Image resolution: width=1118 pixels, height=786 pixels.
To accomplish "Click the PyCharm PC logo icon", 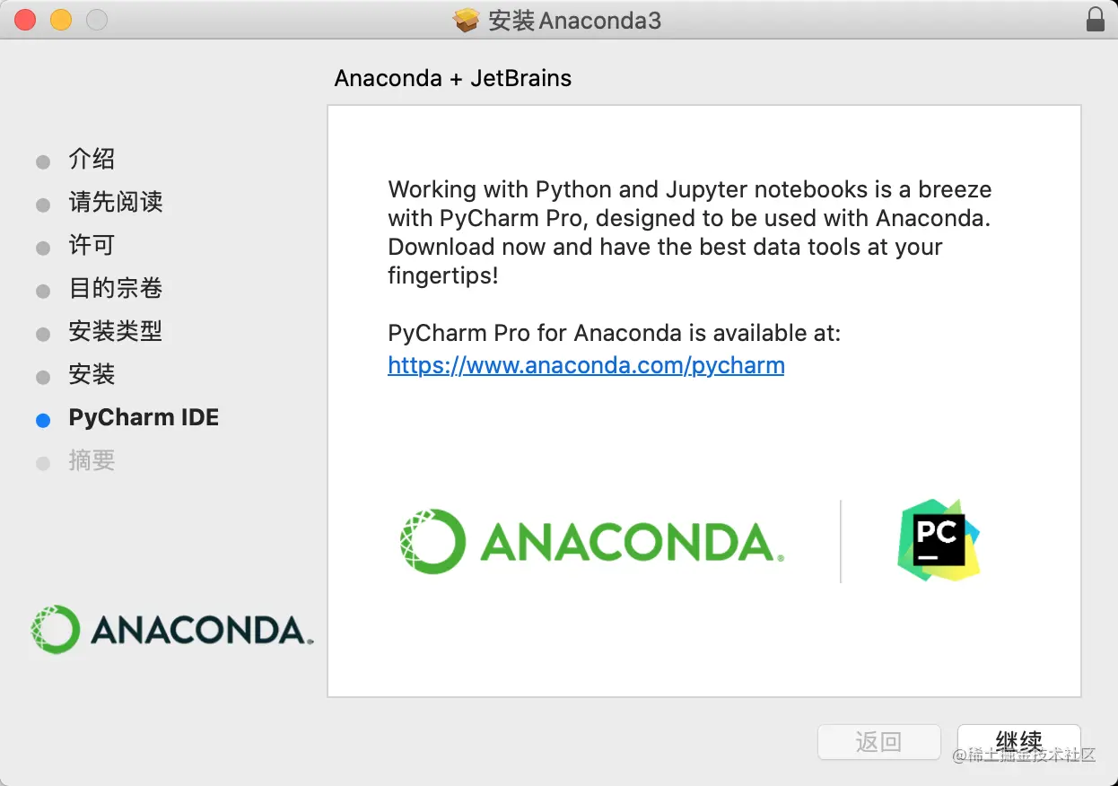I will coord(937,541).
